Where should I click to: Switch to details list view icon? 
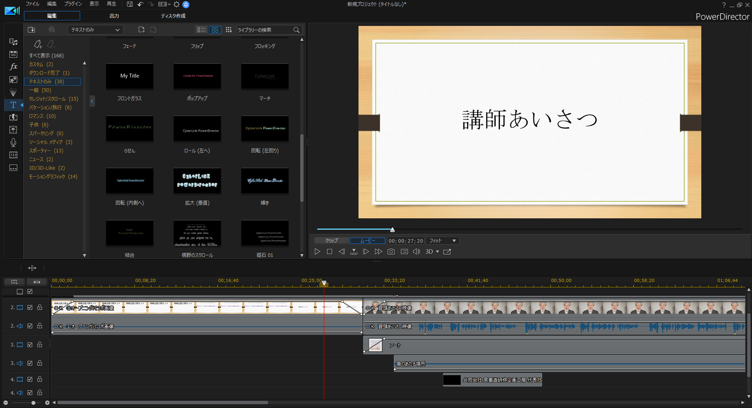(202, 30)
